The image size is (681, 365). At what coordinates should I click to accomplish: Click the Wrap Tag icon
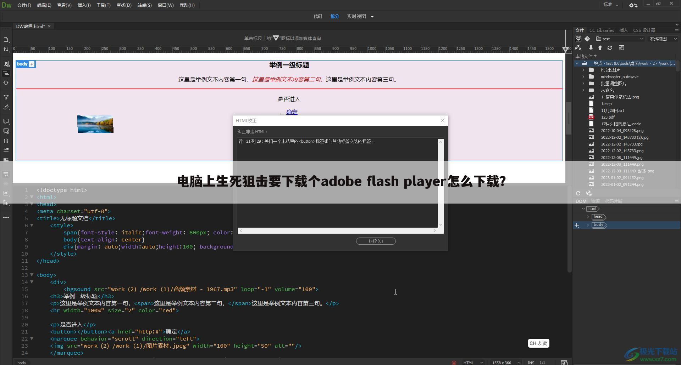[6, 193]
